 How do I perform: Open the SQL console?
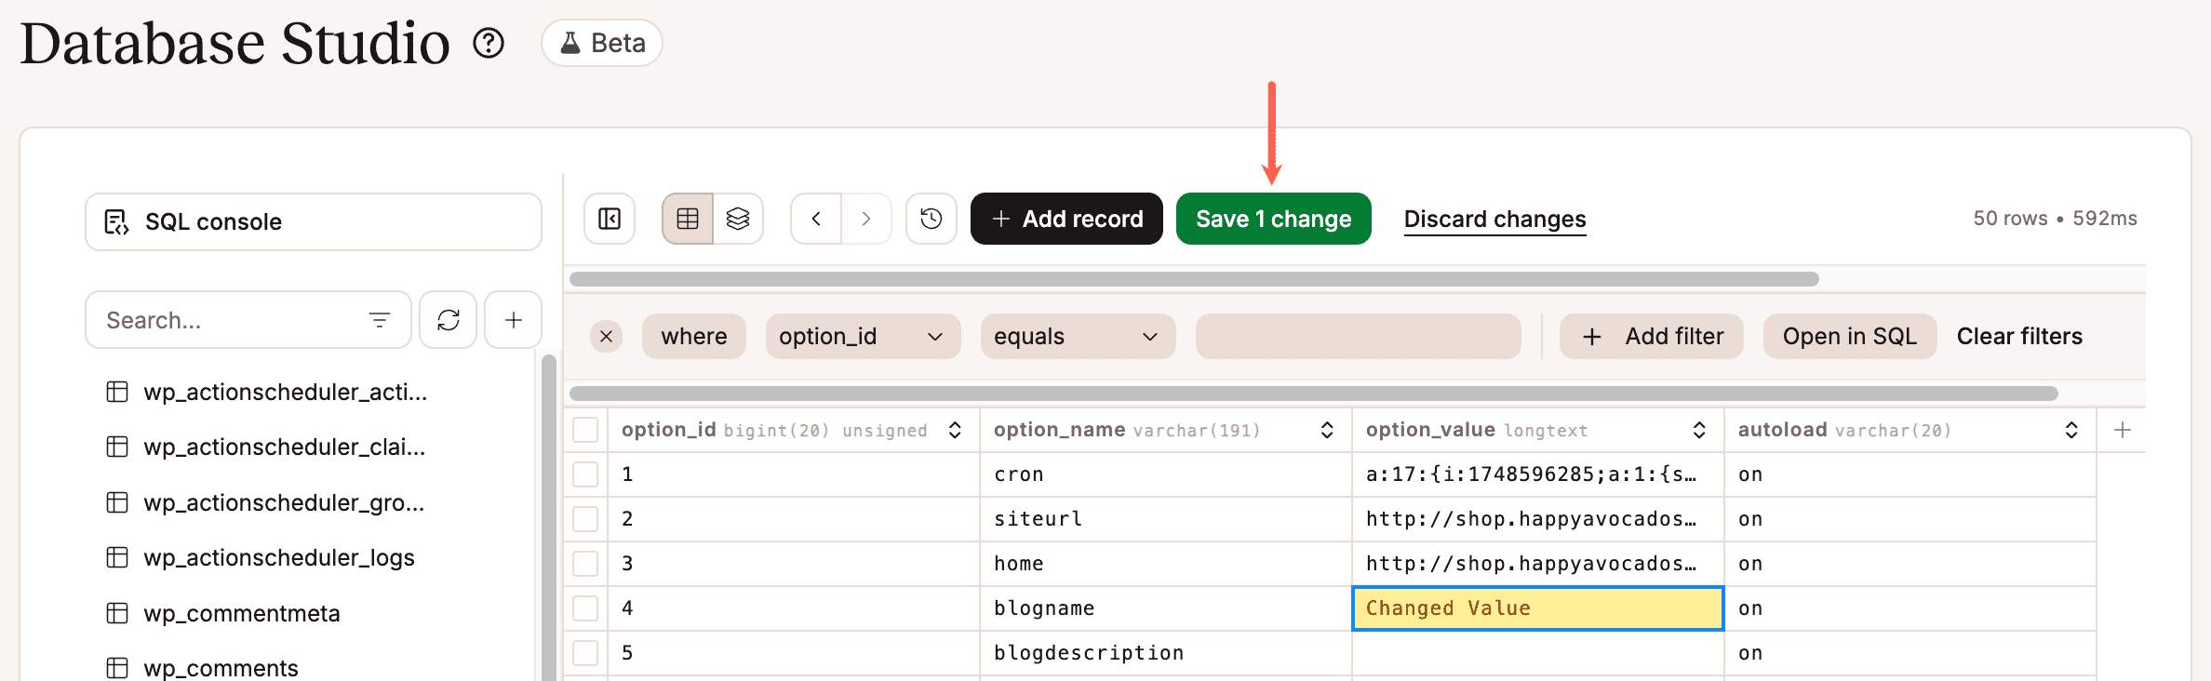point(314,221)
